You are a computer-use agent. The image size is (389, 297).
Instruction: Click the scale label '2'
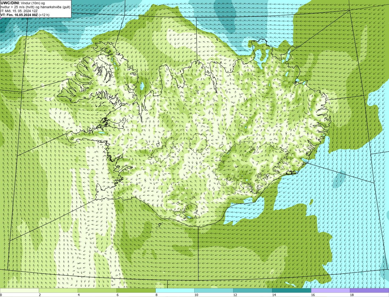[40, 295]
